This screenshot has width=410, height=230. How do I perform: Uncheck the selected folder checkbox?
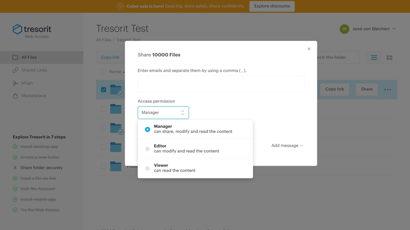104,90
